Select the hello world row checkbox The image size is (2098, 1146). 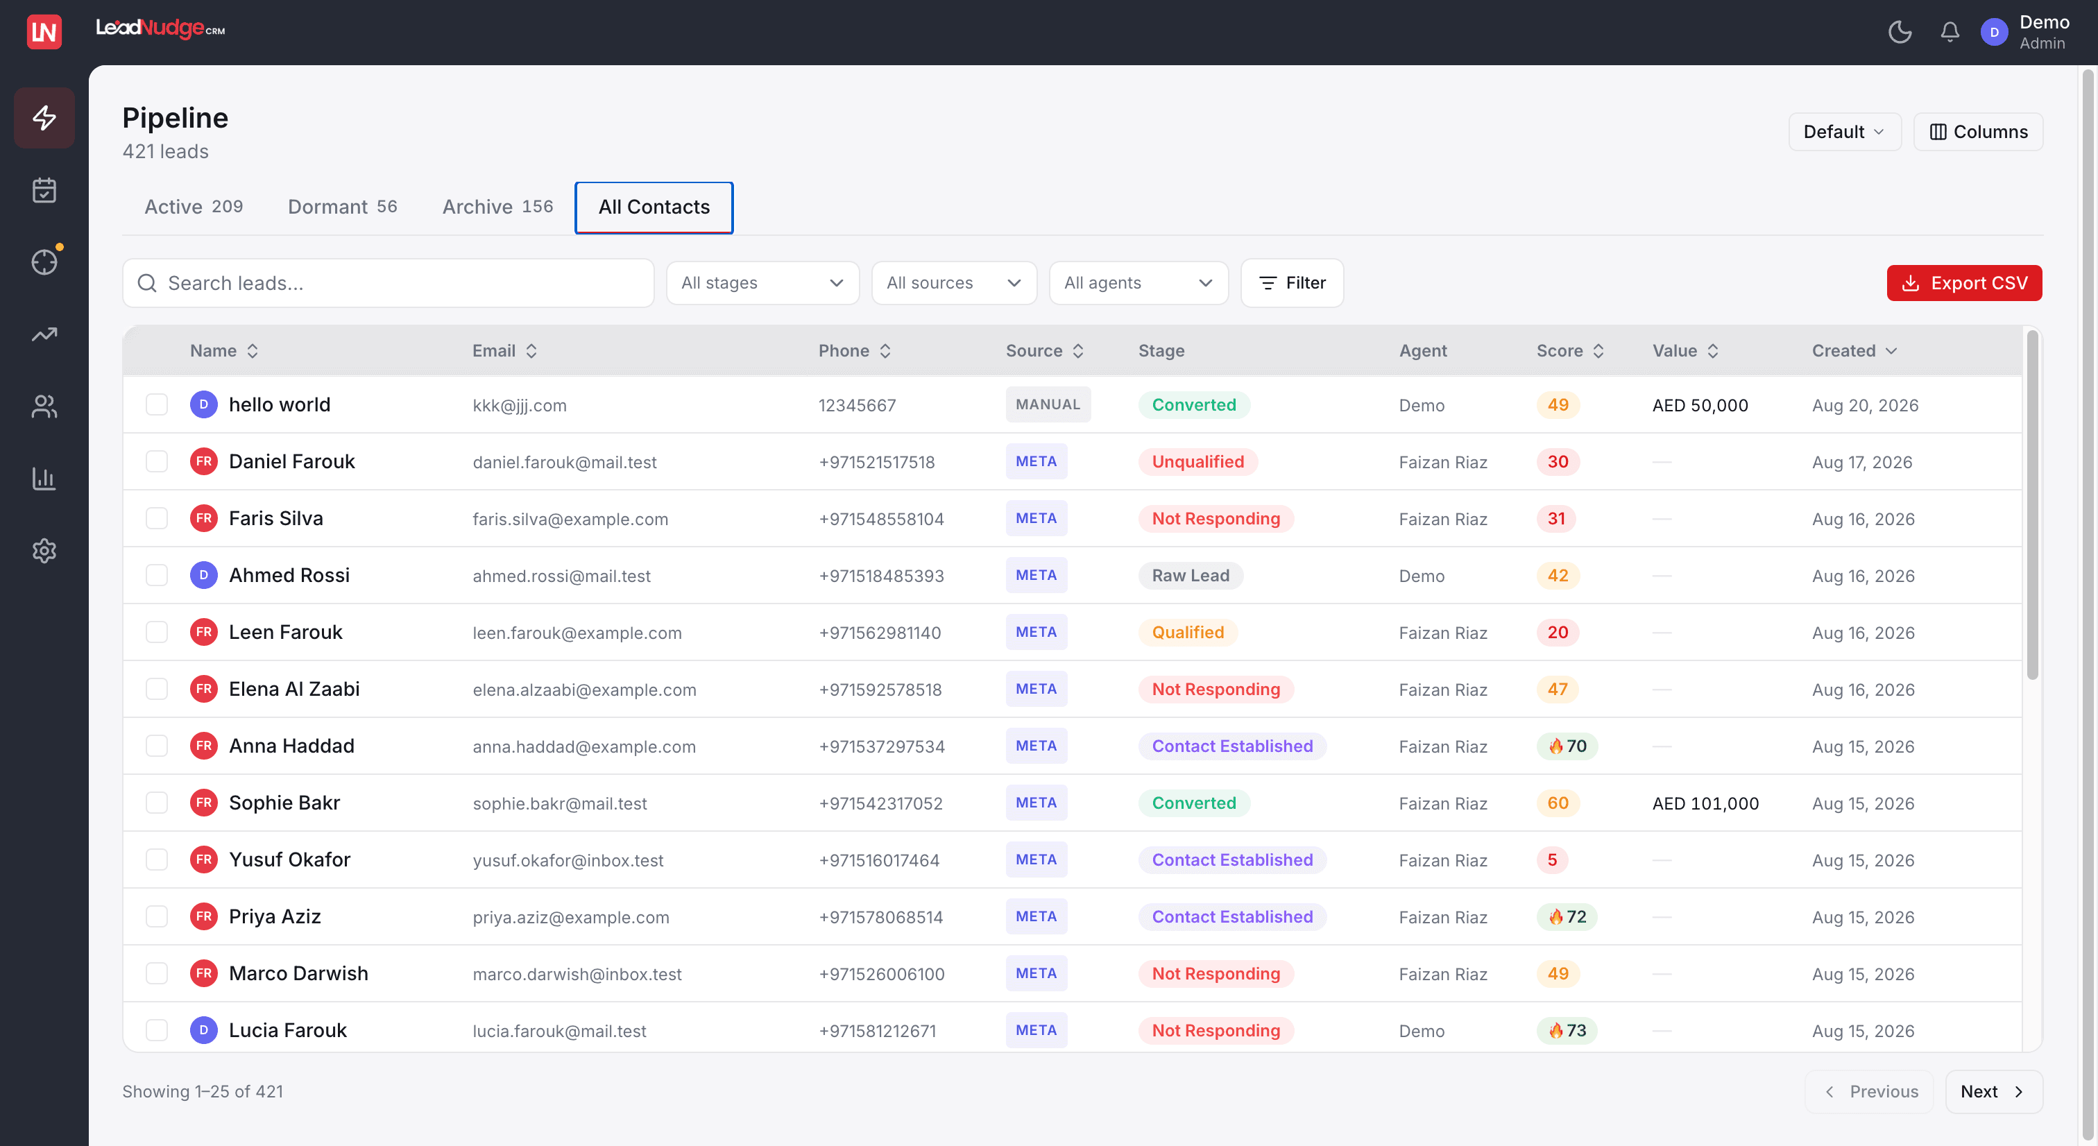click(156, 405)
